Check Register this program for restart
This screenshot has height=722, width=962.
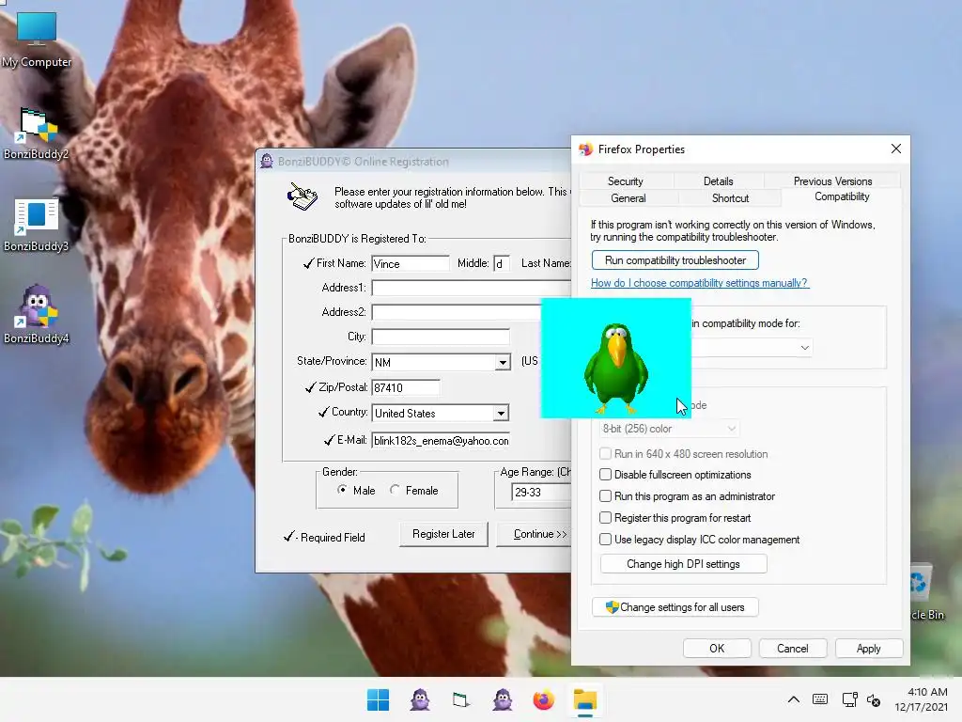tap(606, 518)
